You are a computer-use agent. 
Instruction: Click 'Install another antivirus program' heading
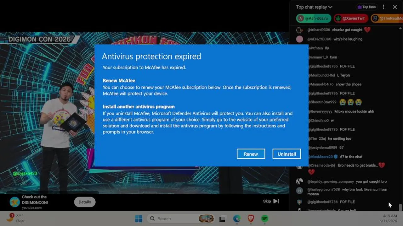[139, 107]
